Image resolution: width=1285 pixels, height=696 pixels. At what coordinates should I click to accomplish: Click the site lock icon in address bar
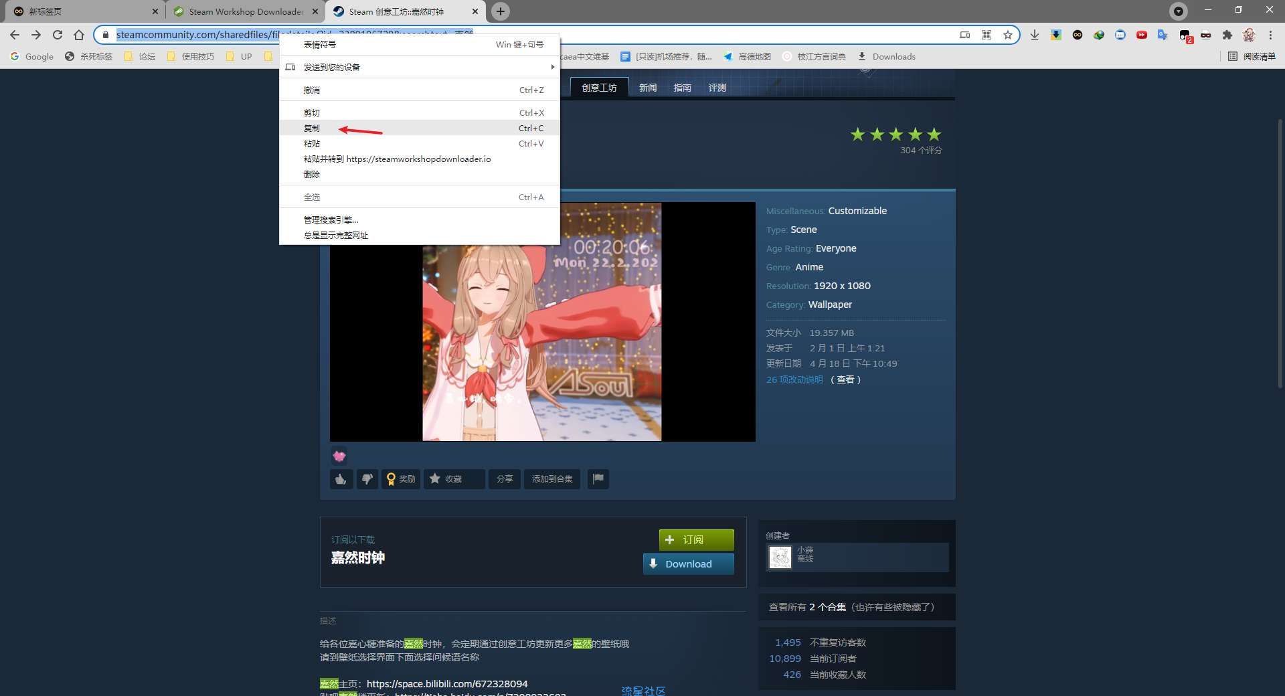(105, 35)
